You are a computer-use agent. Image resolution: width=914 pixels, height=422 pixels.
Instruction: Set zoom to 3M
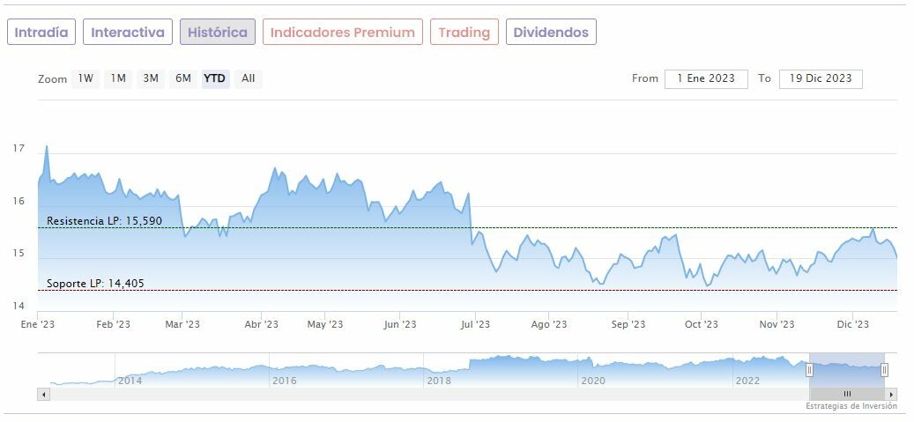(x=151, y=78)
